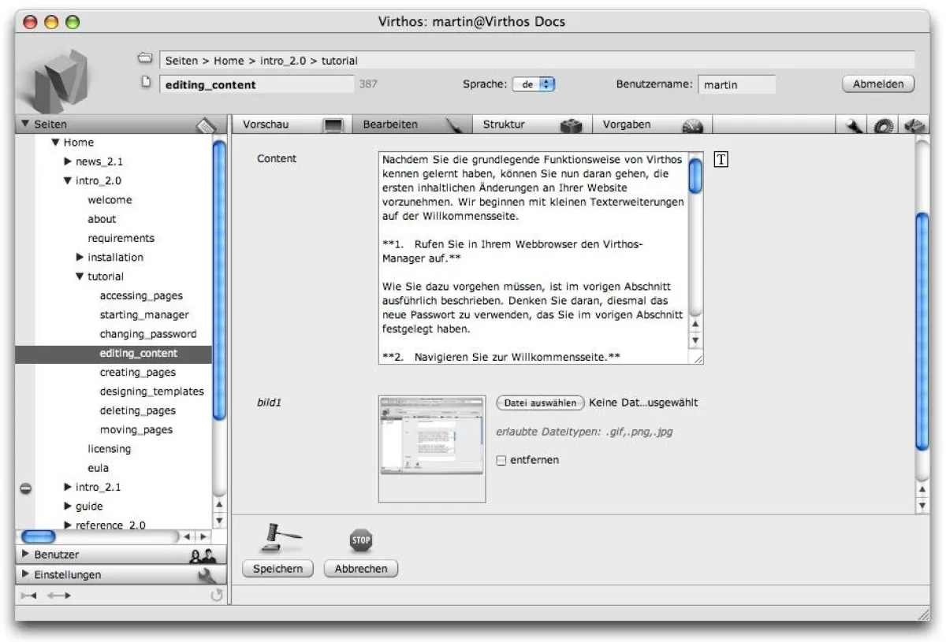Click the gear icon in top-right toolbar
This screenshot has width=946, height=642.
(x=884, y=125)
